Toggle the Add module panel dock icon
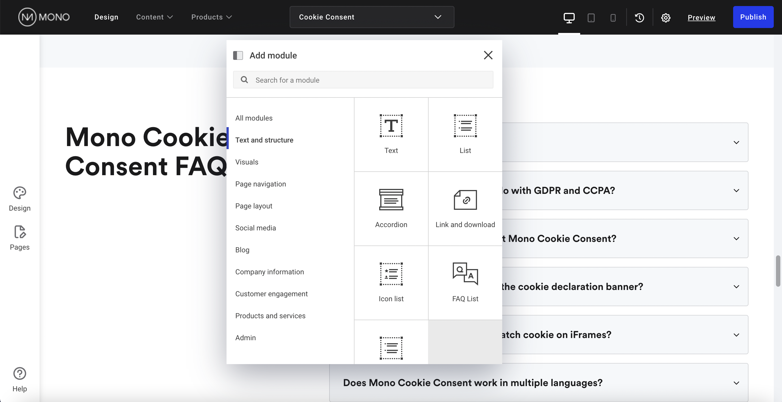Screen dimensions: 782x402 click(x=238, y=55)
